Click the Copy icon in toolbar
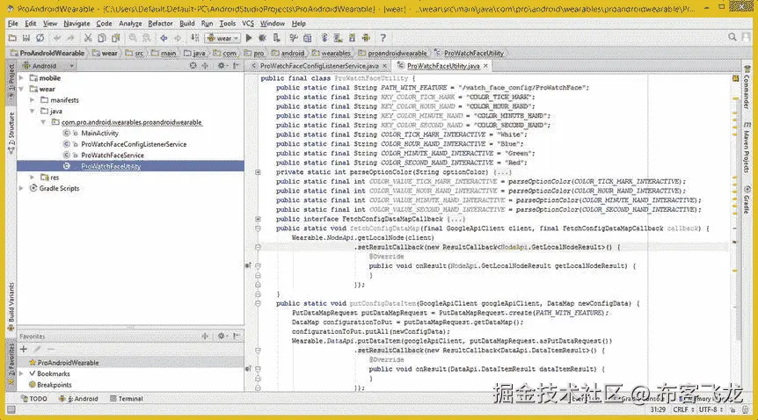The width and height of the screenshot is (758, 420). (101, 38)
